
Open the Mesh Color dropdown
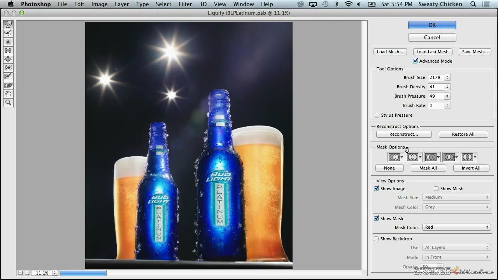point(456,207)
